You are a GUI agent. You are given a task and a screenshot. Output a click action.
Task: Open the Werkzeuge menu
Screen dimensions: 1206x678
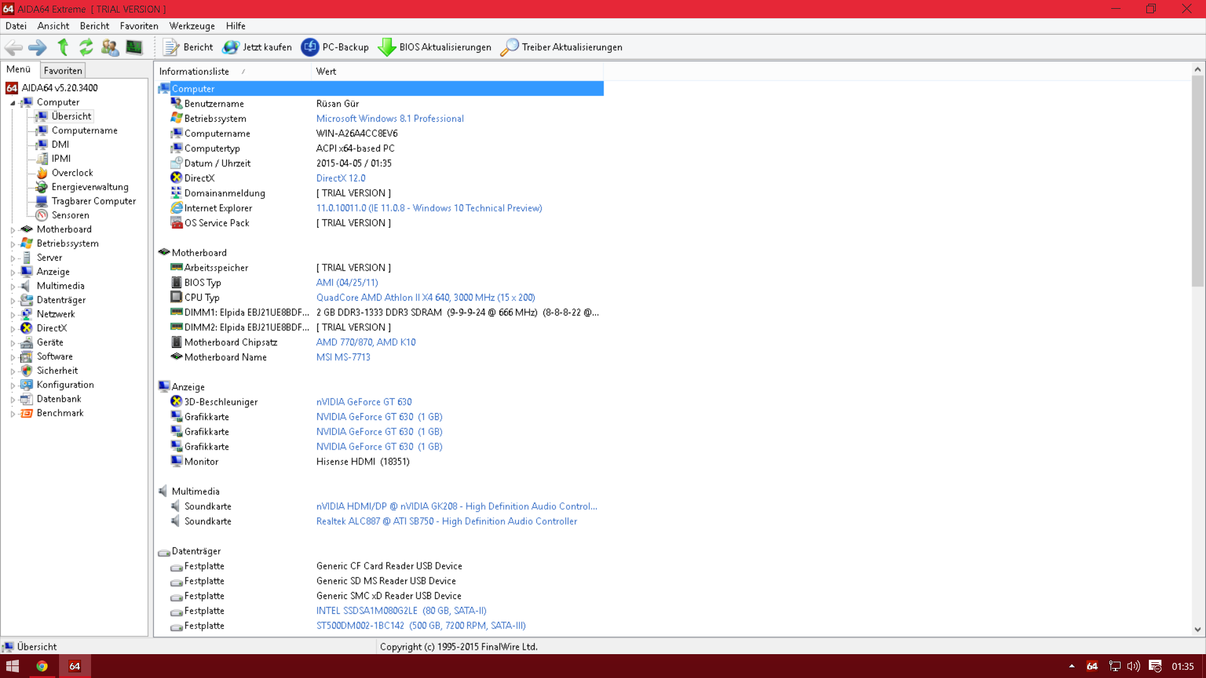[x=192, y=26]
